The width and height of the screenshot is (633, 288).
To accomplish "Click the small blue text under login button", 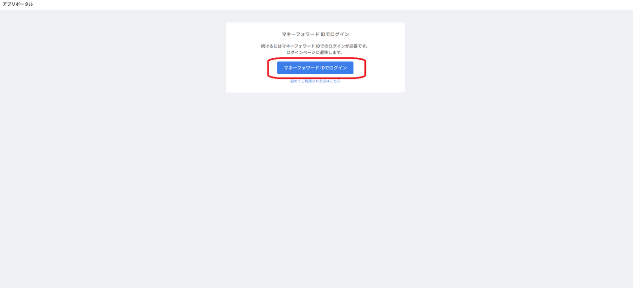I will pyautogui.click(x=315, y=81).
